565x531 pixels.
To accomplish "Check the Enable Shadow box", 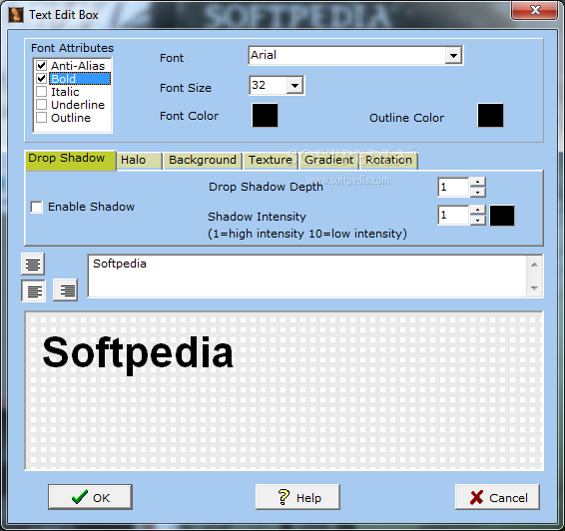I will click(36, 207).
